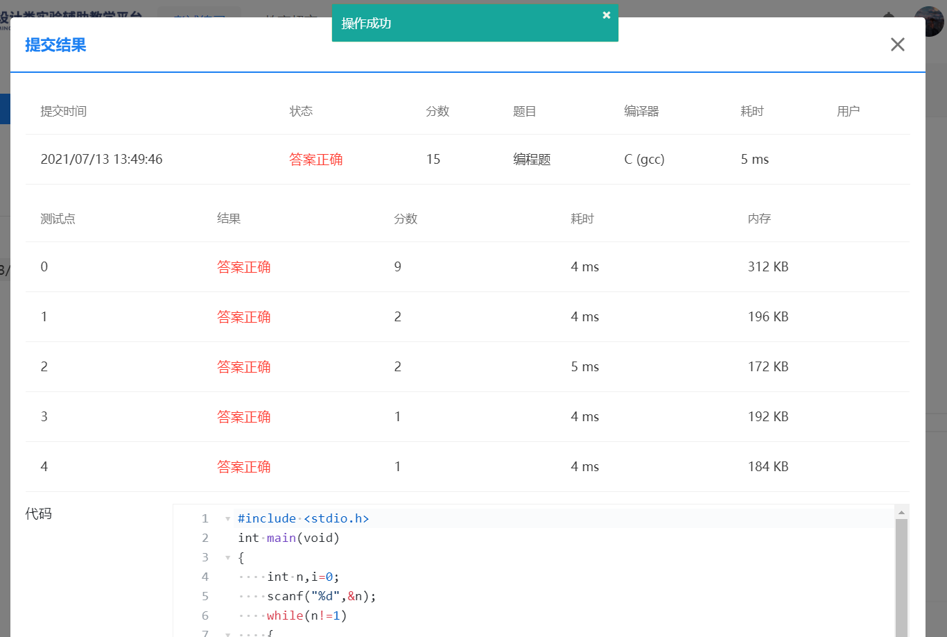The height and width of the screenshot is (637, 947).
Task: Select the 耗时 header in the test point table
Action: point(582,219)
